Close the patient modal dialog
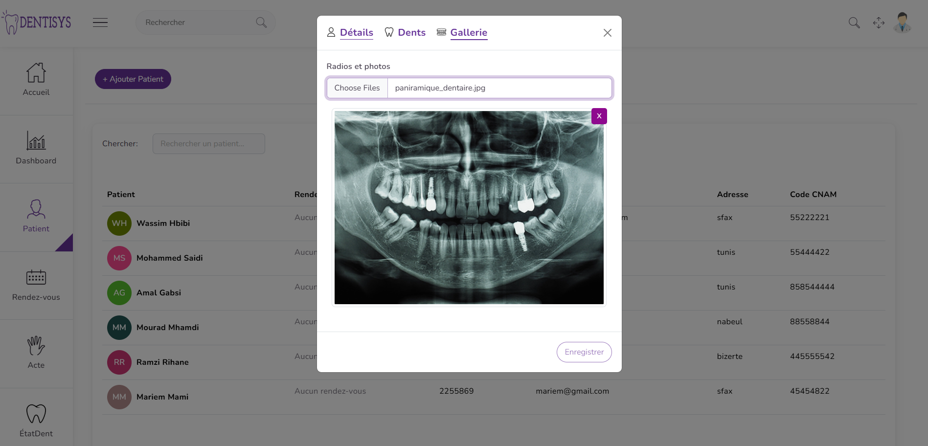Image resolution: width=928 pixels, height=446 pixels. [607, 33]
